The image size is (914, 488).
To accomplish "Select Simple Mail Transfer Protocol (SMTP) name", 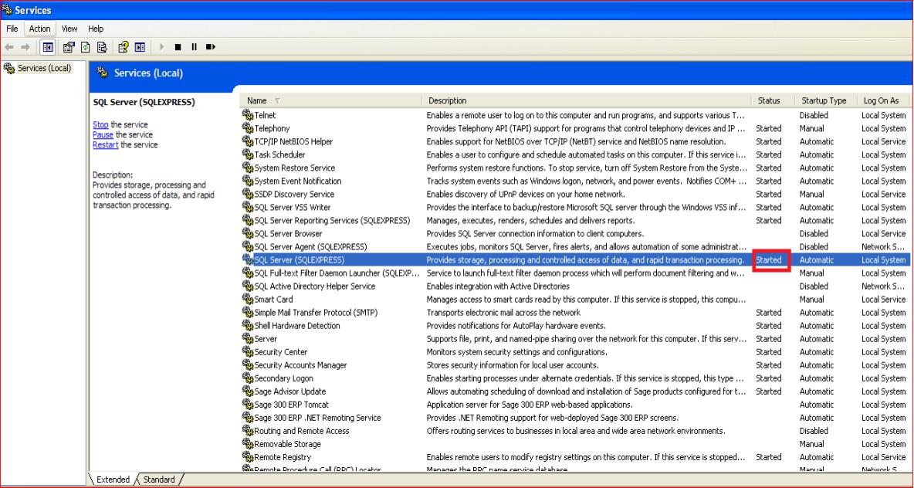I will point(316,313).
